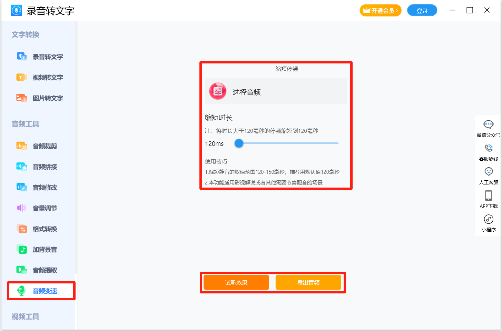Screen dimensions: 502x331
Task: Click the 小程序 label text
Action: point(489,230)
